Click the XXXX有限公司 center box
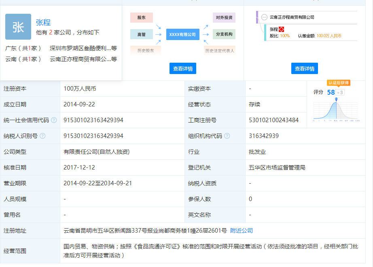 coord(183,34)
